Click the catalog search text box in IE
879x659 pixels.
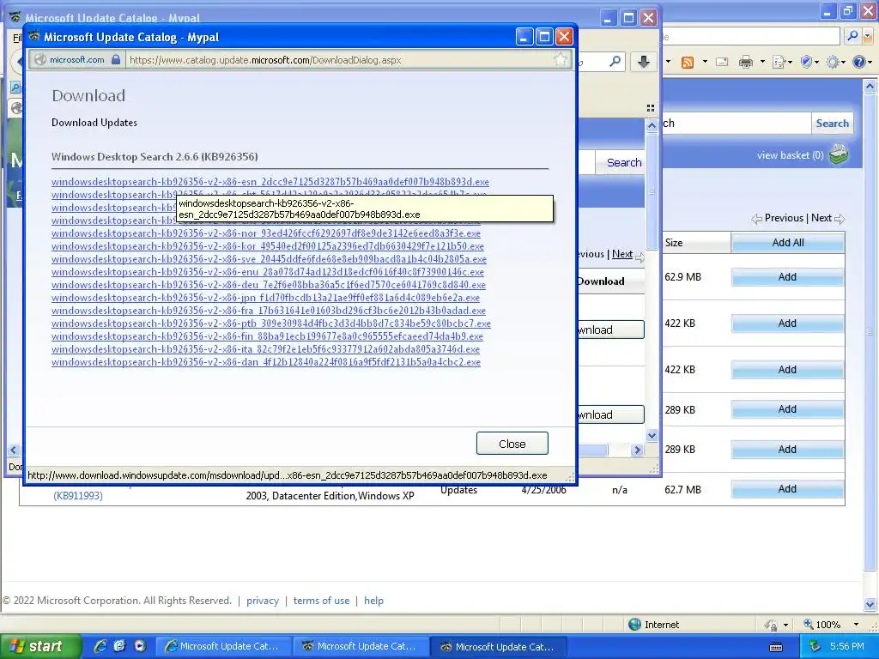pos(736,124)
